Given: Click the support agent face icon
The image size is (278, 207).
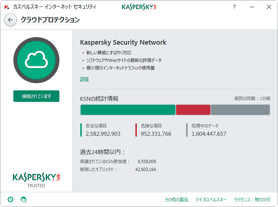Looking at the screenshot, I should 23,199.
